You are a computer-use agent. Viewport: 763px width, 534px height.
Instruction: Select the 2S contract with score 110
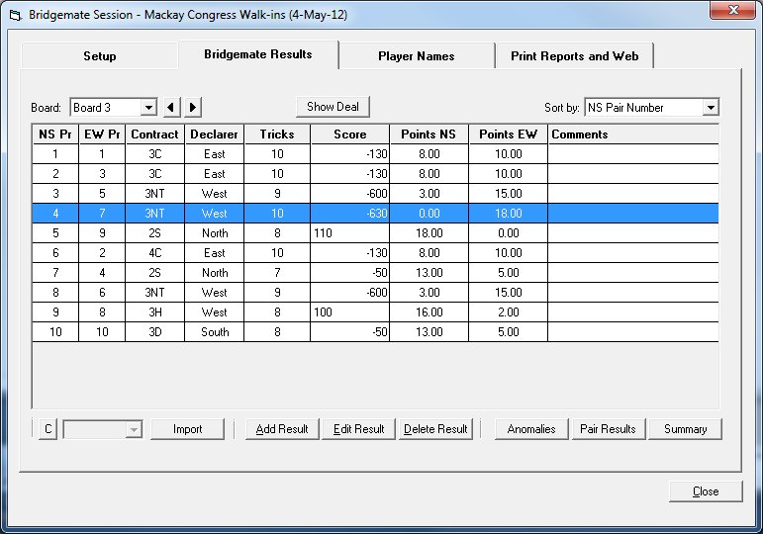[x=154, y=233]
